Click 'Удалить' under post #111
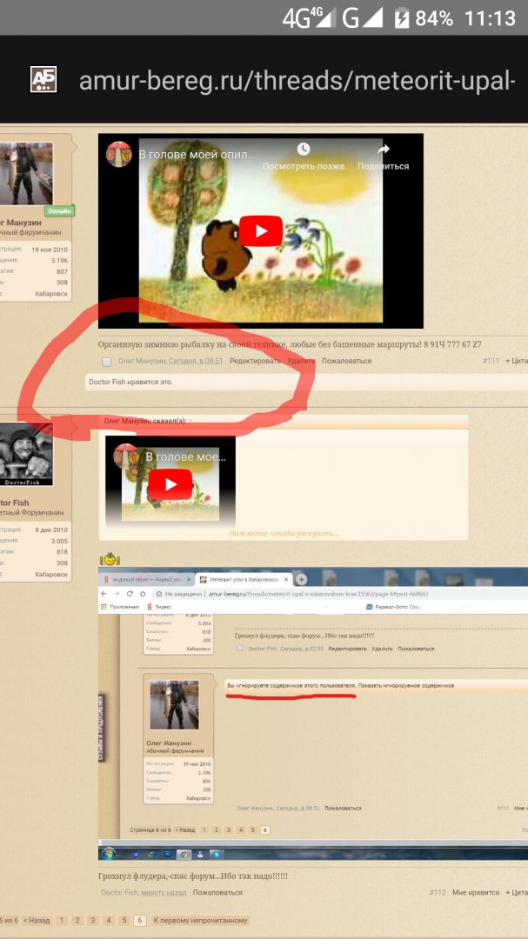 [x=301, y=361]
